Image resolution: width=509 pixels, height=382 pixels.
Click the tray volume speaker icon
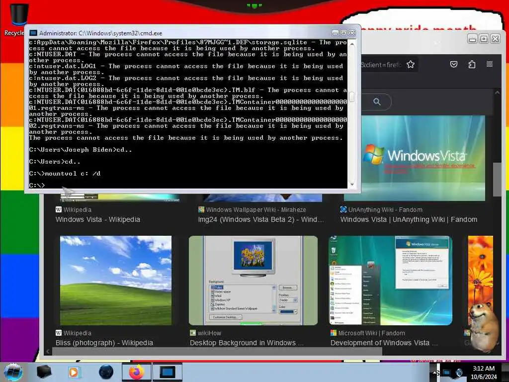coord(459,373)
